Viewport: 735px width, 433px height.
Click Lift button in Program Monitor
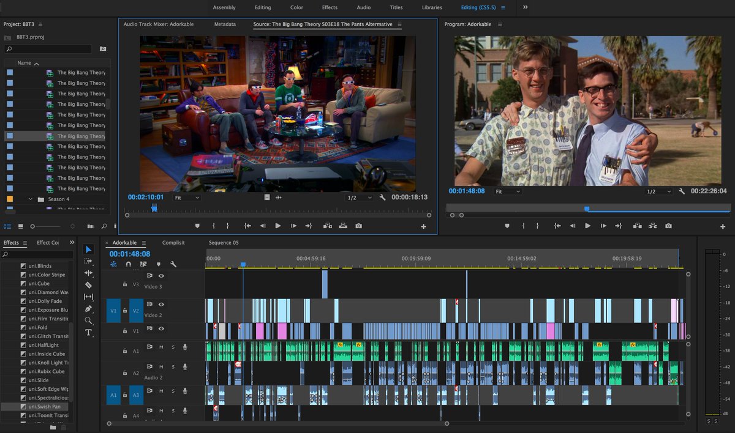(638, 226)
